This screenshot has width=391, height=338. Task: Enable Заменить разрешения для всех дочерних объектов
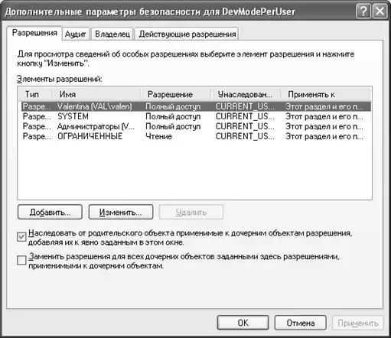coord(21,260)
